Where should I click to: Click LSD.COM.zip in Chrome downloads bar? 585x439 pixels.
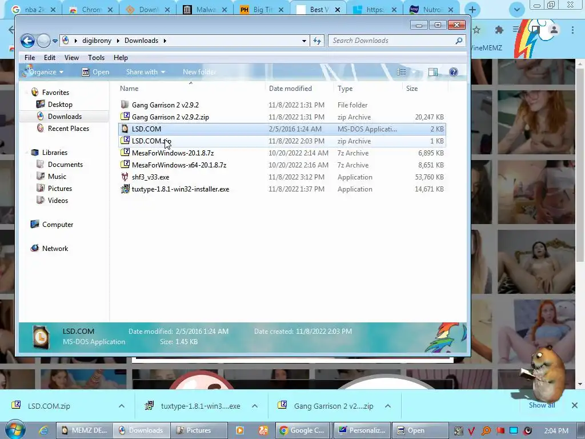point(49,406)
